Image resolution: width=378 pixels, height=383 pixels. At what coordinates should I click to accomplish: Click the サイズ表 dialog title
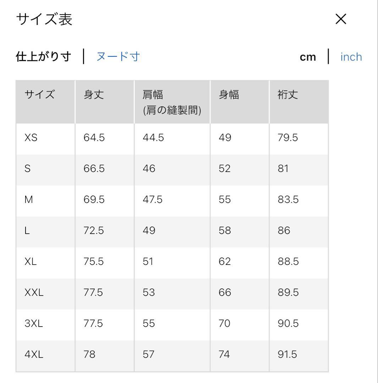pos(44,20)
